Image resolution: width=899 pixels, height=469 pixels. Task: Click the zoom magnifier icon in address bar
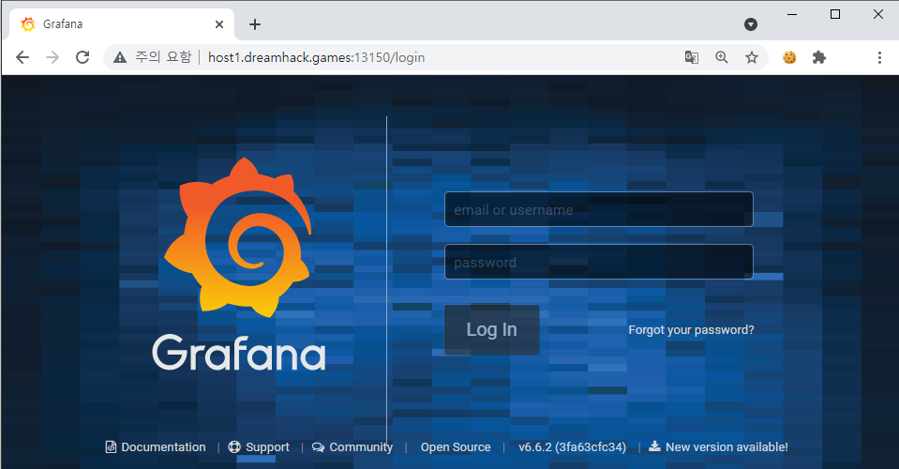pos(721,57)
